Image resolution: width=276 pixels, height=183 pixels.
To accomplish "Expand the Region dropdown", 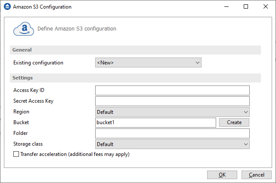I will point(172,112).
